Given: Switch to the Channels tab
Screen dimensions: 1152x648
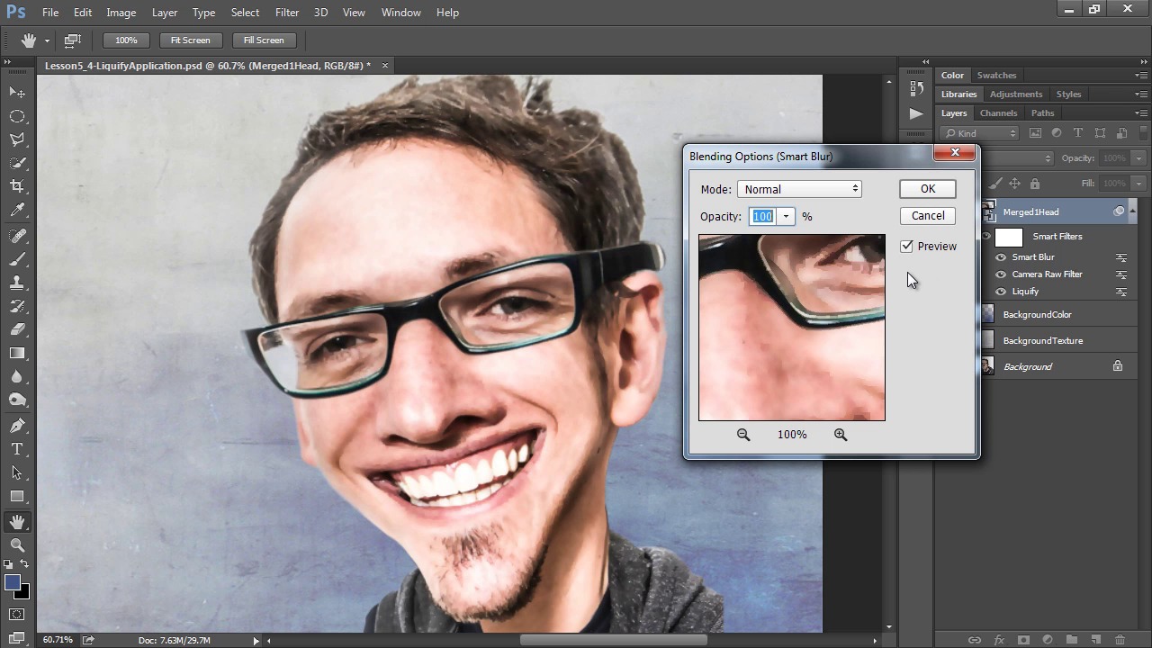Looking at the screenshot, I should coord(998,113).
